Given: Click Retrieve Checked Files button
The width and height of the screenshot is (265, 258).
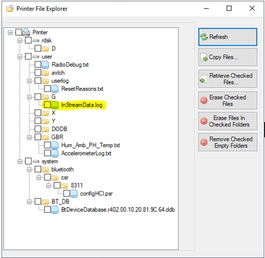Looking at the screenshot, I should pyautogui.click(x=227, y=79).
